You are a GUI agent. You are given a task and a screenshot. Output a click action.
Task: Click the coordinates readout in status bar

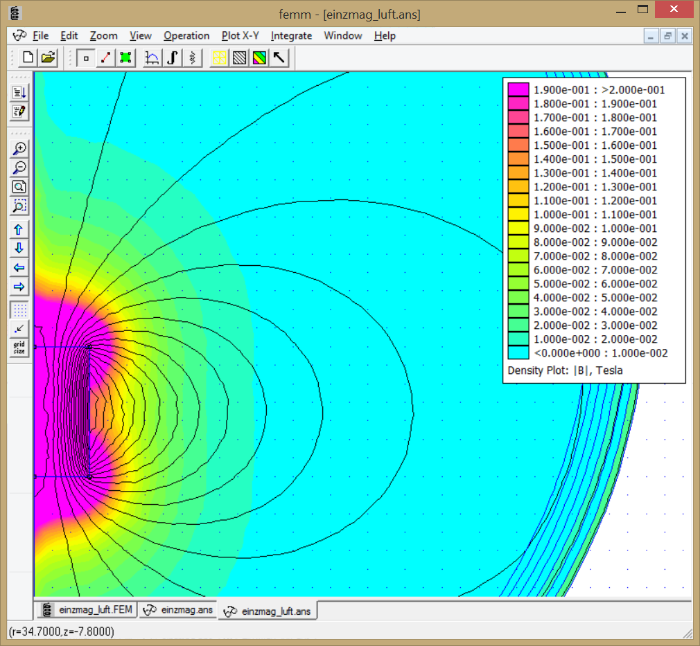[x=62, y=631]
